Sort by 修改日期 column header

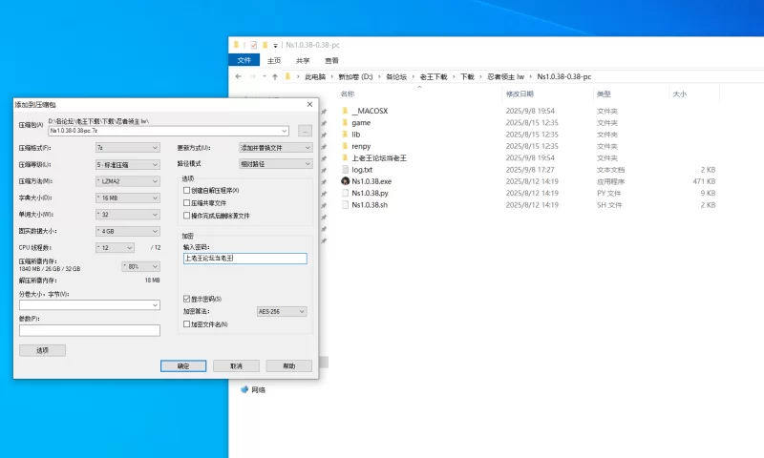pos(520,94)
